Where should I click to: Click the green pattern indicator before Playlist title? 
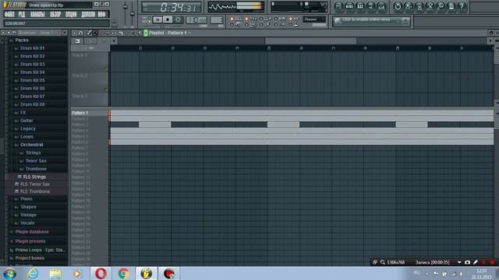pos(146,33)
